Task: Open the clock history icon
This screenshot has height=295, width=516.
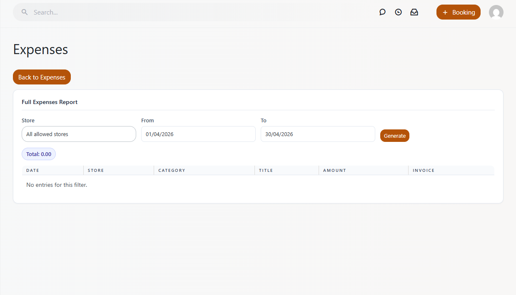Action: coord(398,12)
